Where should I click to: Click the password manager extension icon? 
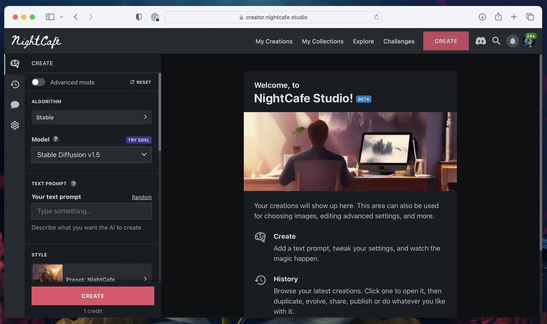point(155,17)
